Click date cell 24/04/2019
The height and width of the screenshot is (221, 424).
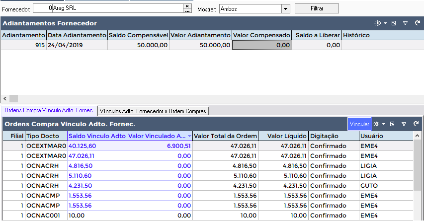(x=77, y=45)
